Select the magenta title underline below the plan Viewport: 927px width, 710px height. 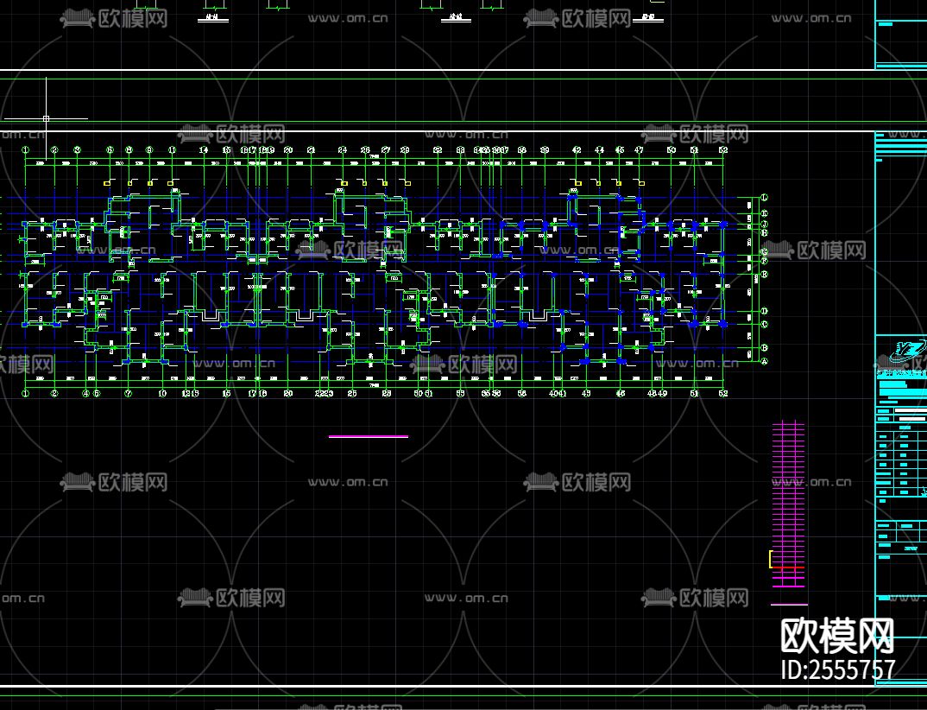[368, 437]
